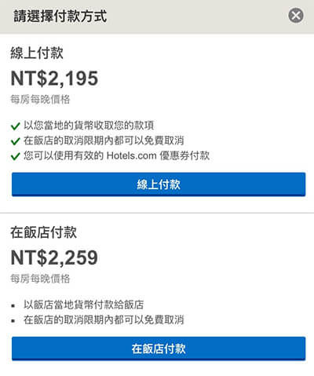Click bullet beside hotel-section free-cancellation line
This screenshot has height=376, width=314.
[13, 321]
